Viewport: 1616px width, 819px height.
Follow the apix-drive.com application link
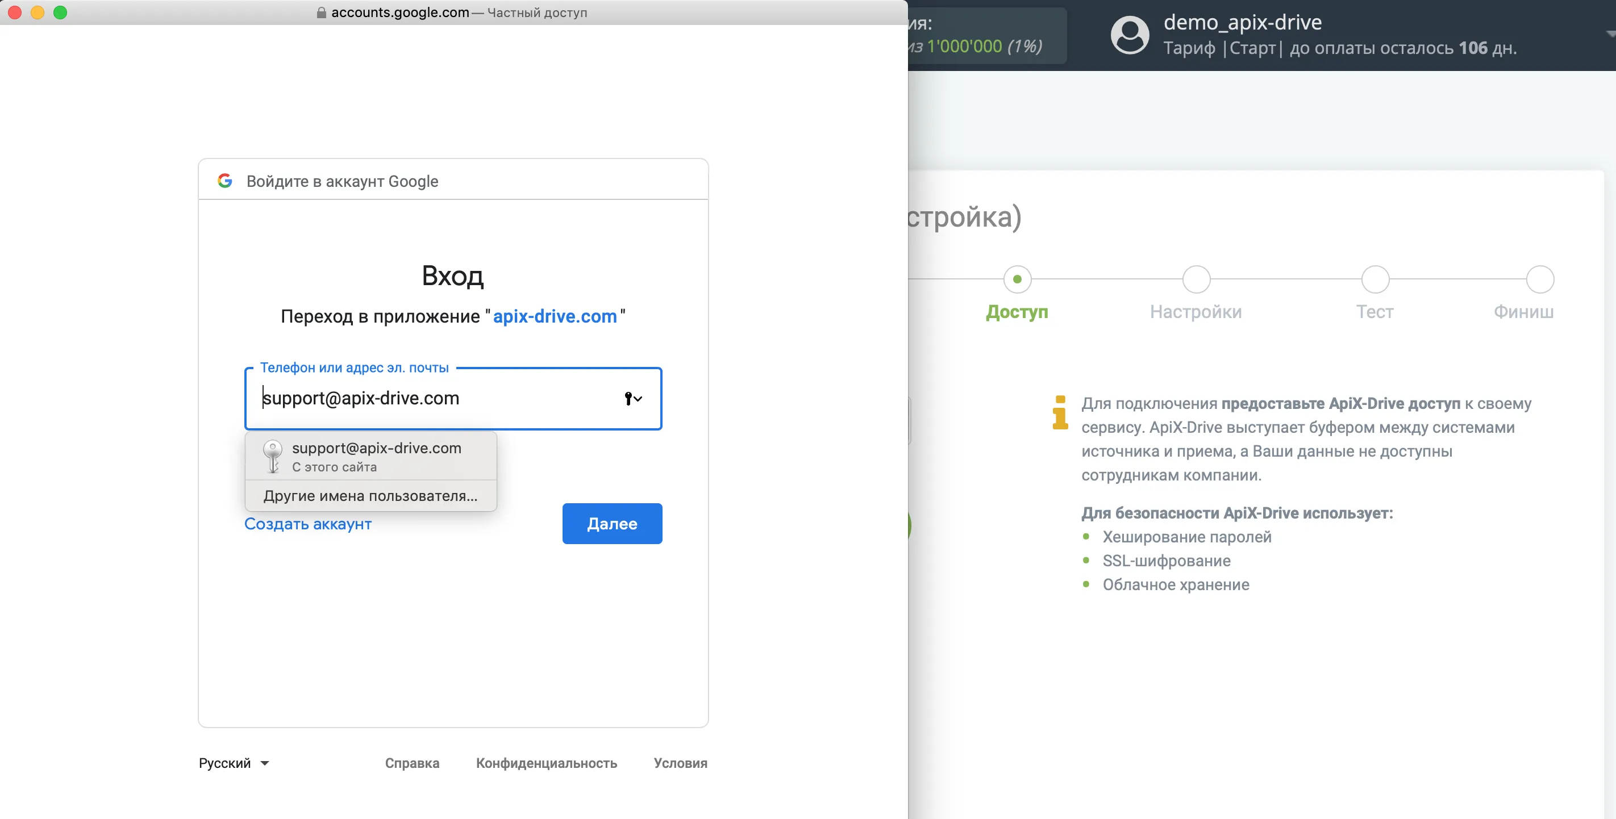[x=555, y=316]
